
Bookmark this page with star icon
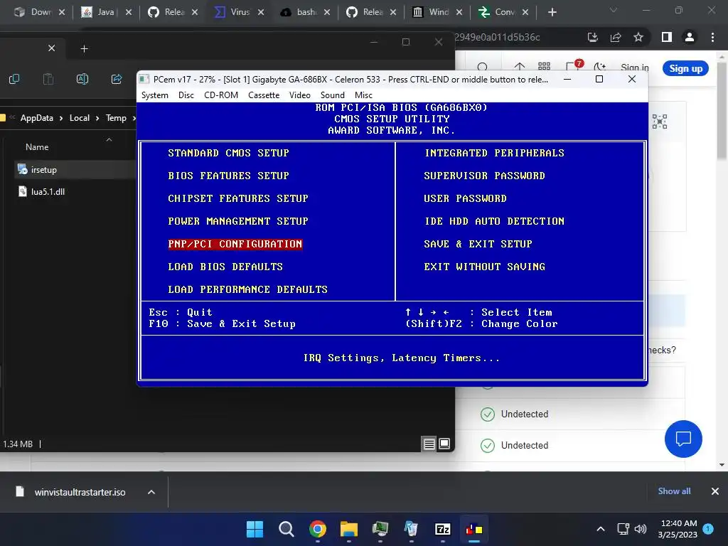[x=638, y=37]
